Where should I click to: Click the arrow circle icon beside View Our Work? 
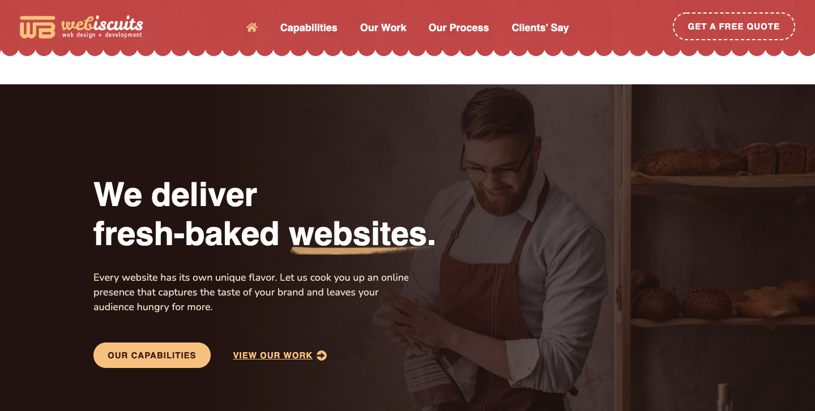coord(322,356)
